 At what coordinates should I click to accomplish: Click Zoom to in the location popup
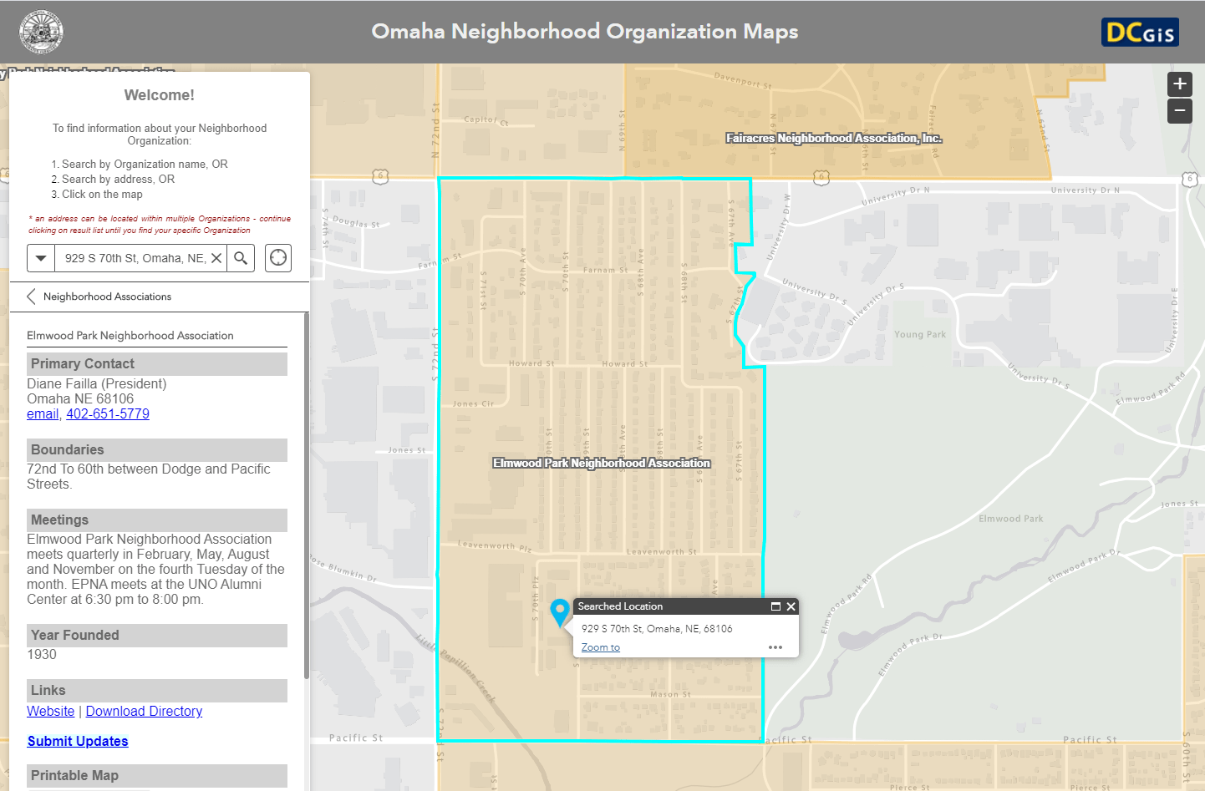600,646
